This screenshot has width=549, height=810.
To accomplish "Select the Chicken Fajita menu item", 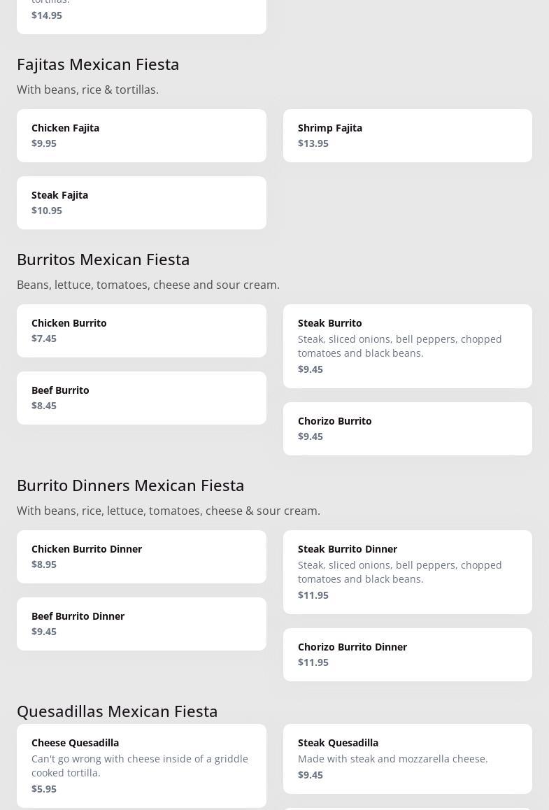I will 141,136.
